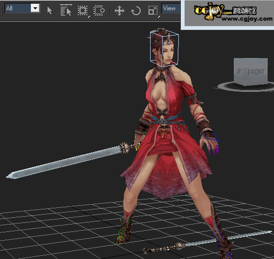Select the Select and Rotate tool
Viewport: 274px width, 259px height.
point(136,10)
